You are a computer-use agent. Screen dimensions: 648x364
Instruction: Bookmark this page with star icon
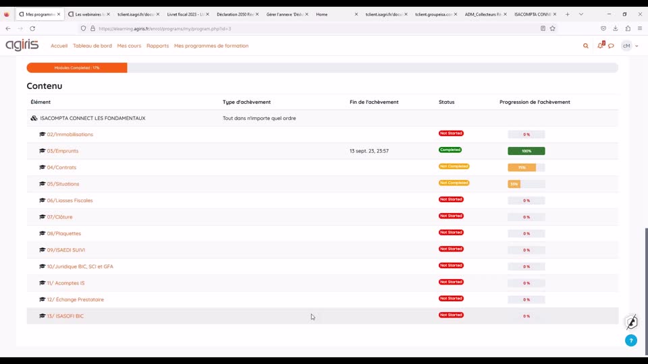click(553, 28)
